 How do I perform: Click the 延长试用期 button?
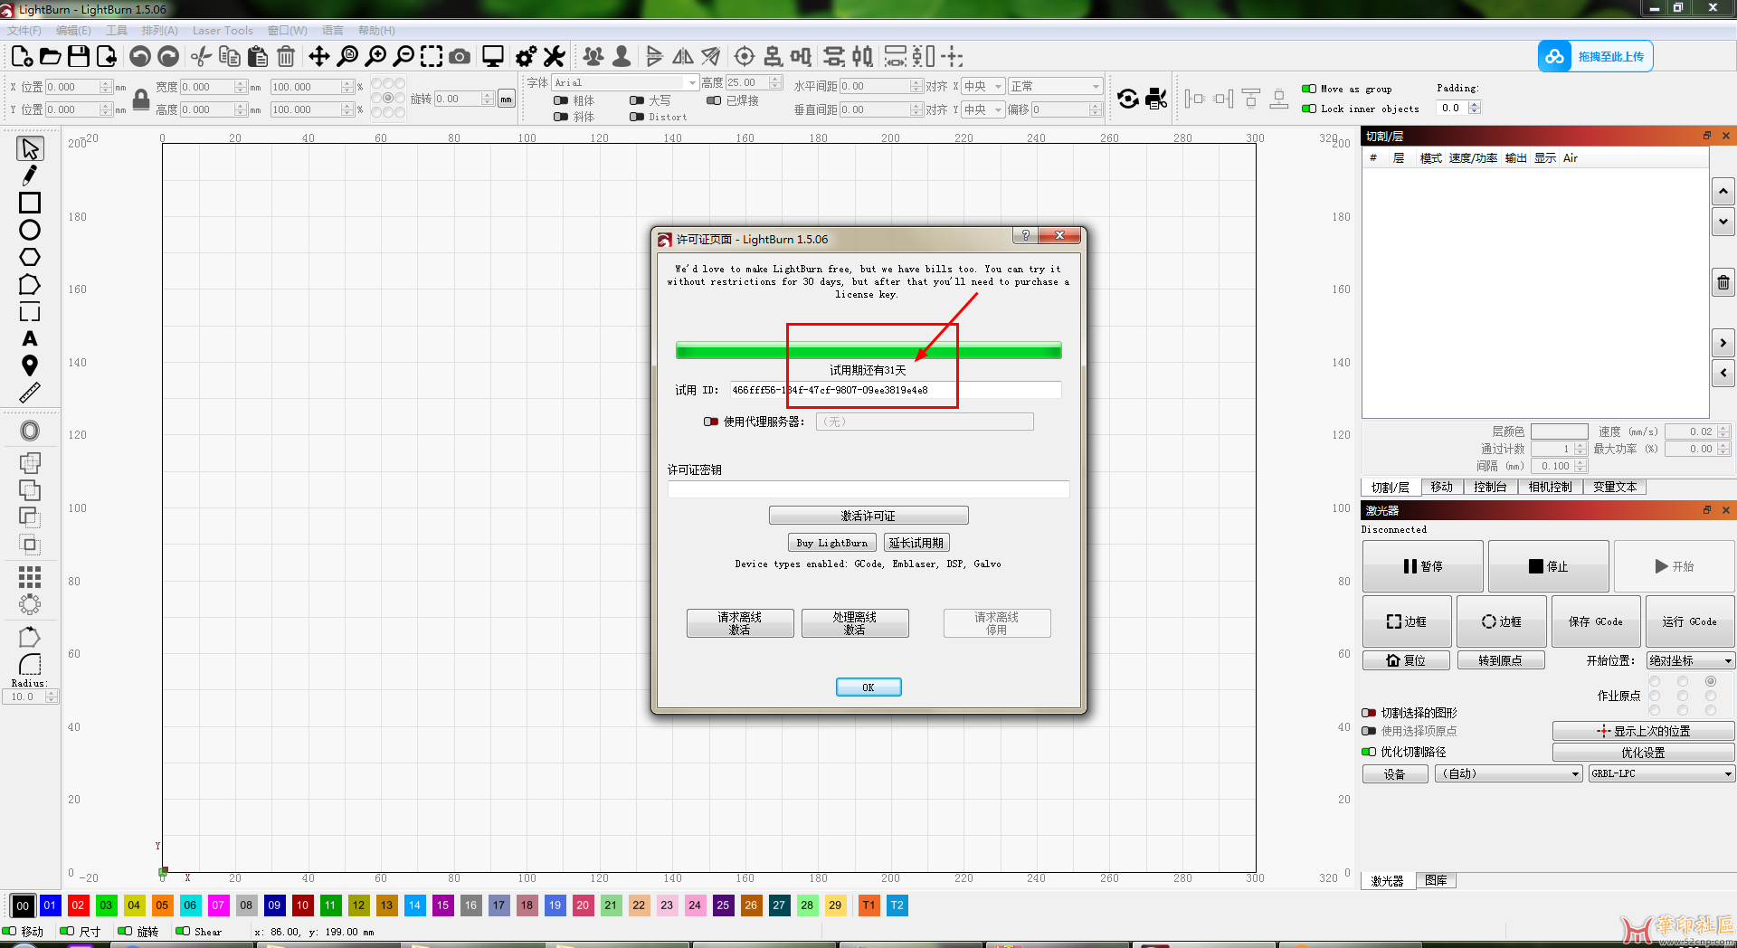click(x=916, y=543)
